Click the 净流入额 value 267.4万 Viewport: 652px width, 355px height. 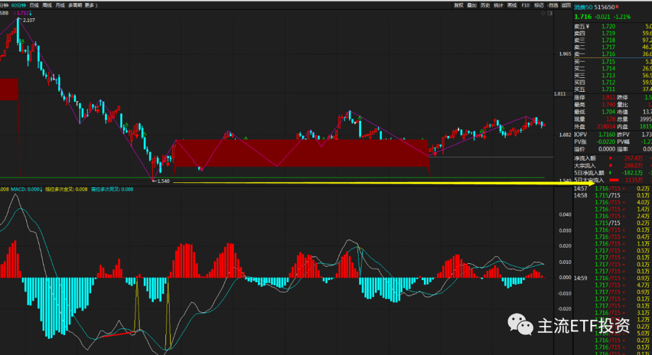click(633, 158)
